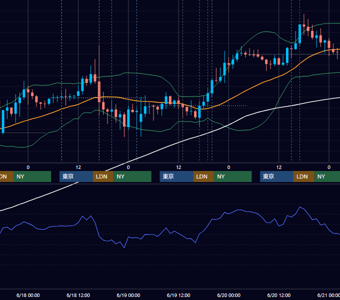Click the 6/20 00:00 date label

point(229,295)
